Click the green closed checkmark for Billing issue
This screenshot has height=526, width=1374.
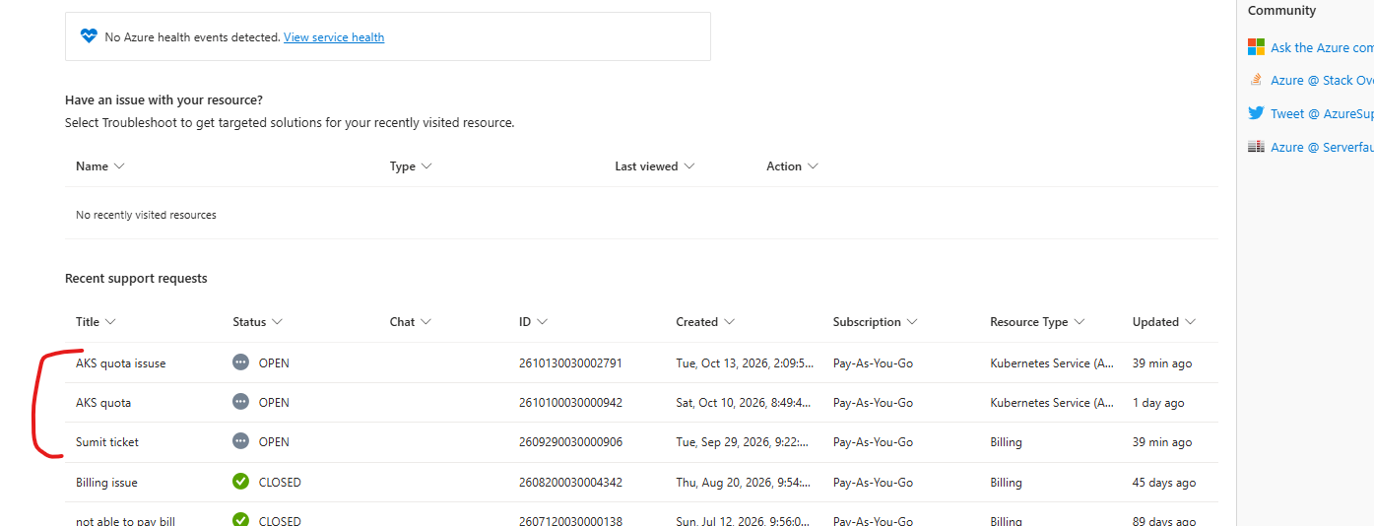[240, 482]
